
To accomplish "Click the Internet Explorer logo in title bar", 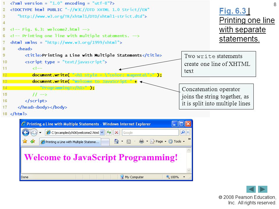I will (24, 124).
